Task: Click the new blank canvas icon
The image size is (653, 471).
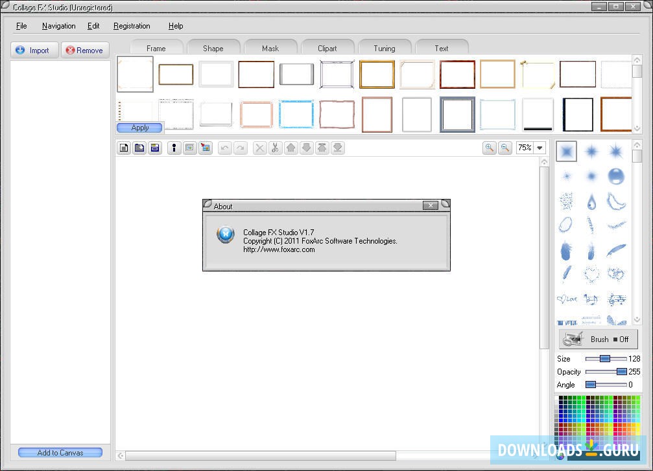Action: pyautogui.click(x=123, y=148)
